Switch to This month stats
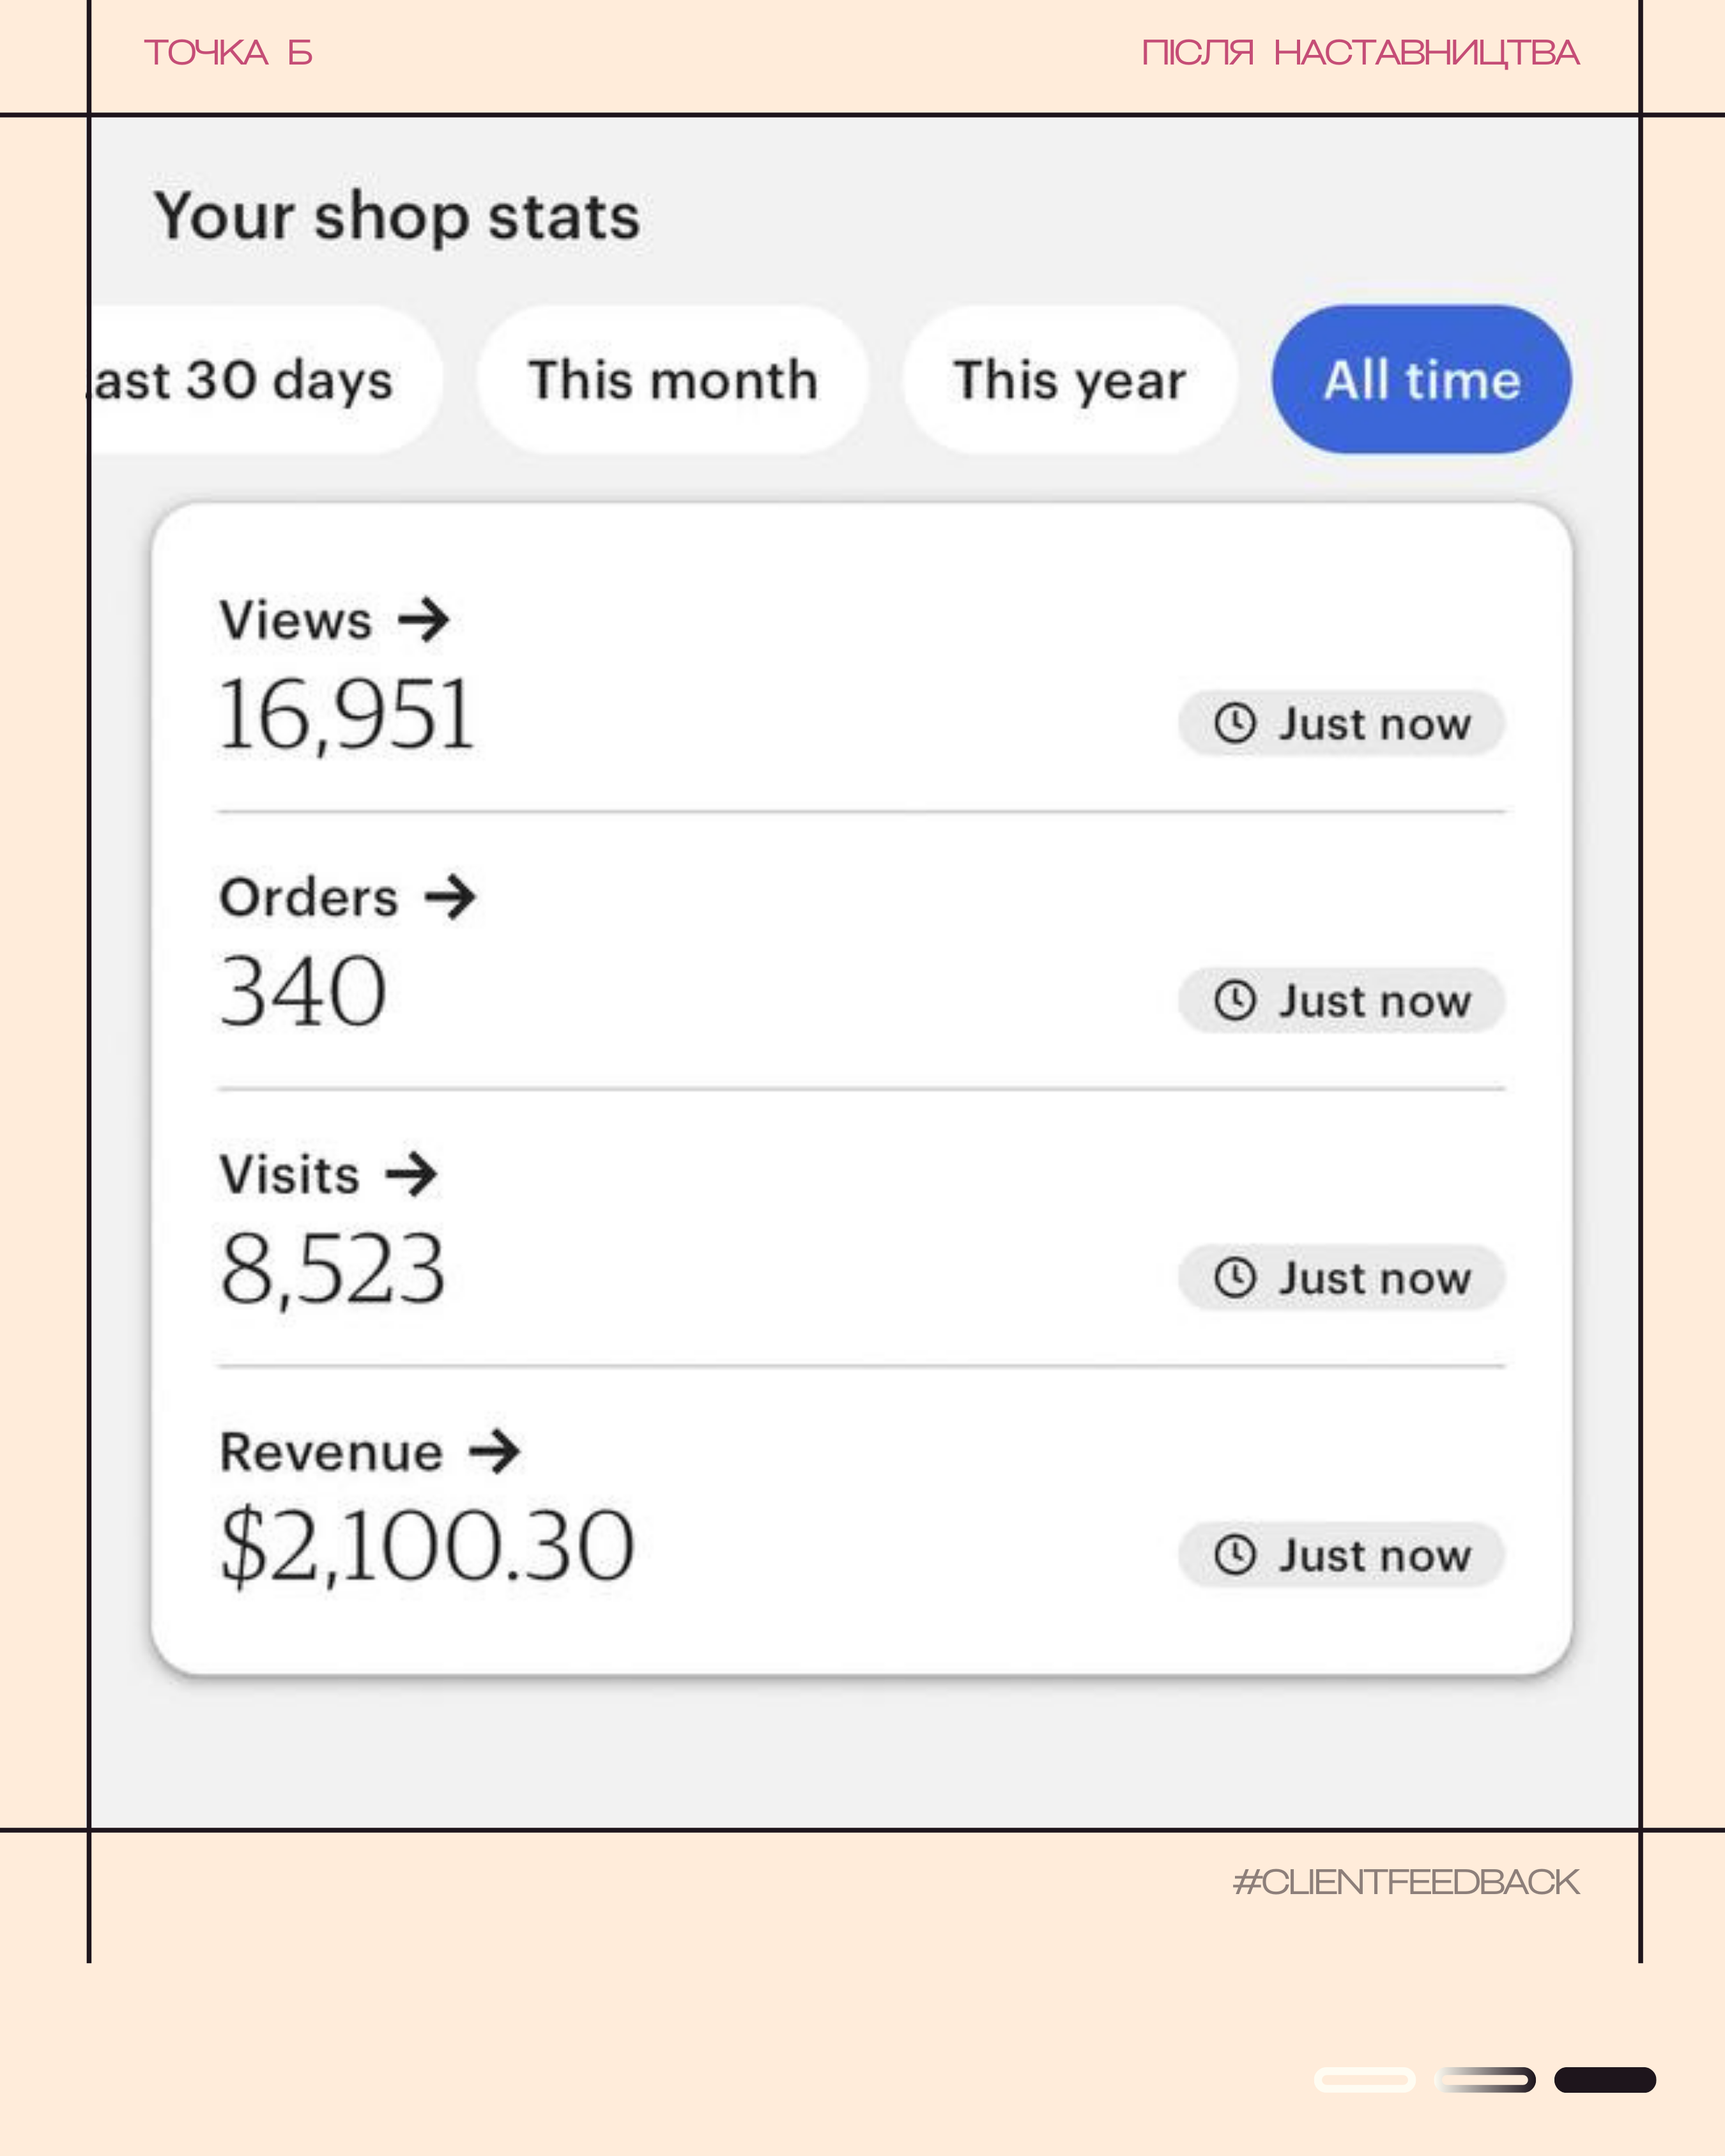This screenshot has width=1725, height=2156. coord(673,380)
